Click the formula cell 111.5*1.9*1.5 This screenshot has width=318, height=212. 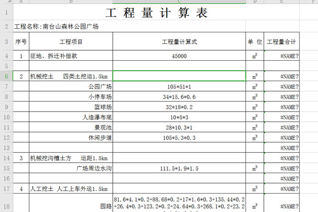pos(179,168)
